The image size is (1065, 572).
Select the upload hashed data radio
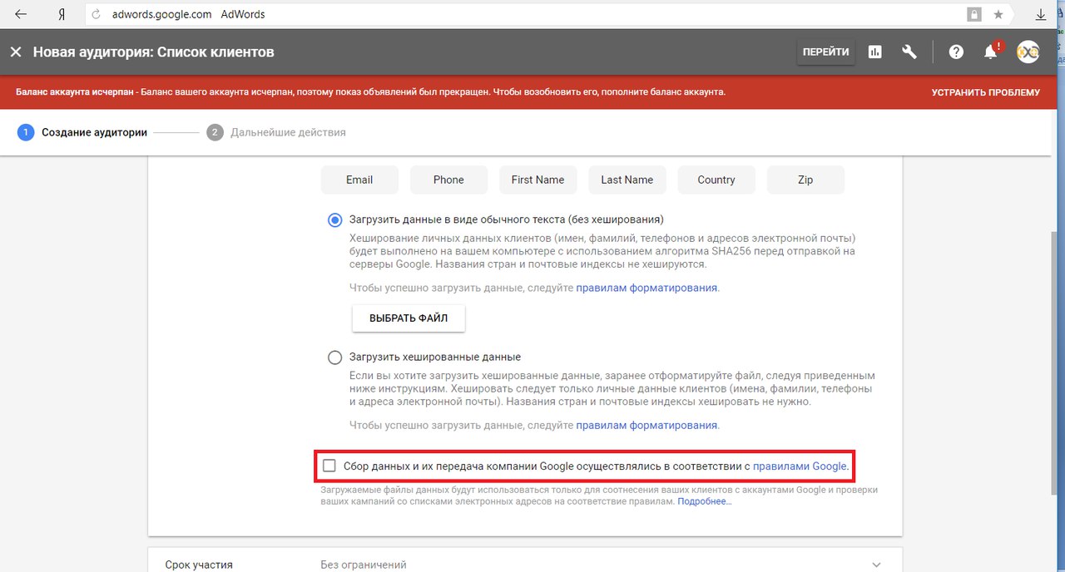[x=334, y=357]
